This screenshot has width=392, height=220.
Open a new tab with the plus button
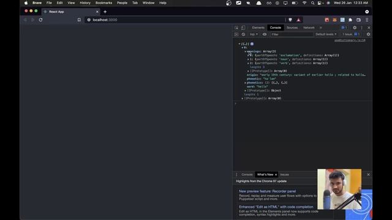click(x=105, y=12)
